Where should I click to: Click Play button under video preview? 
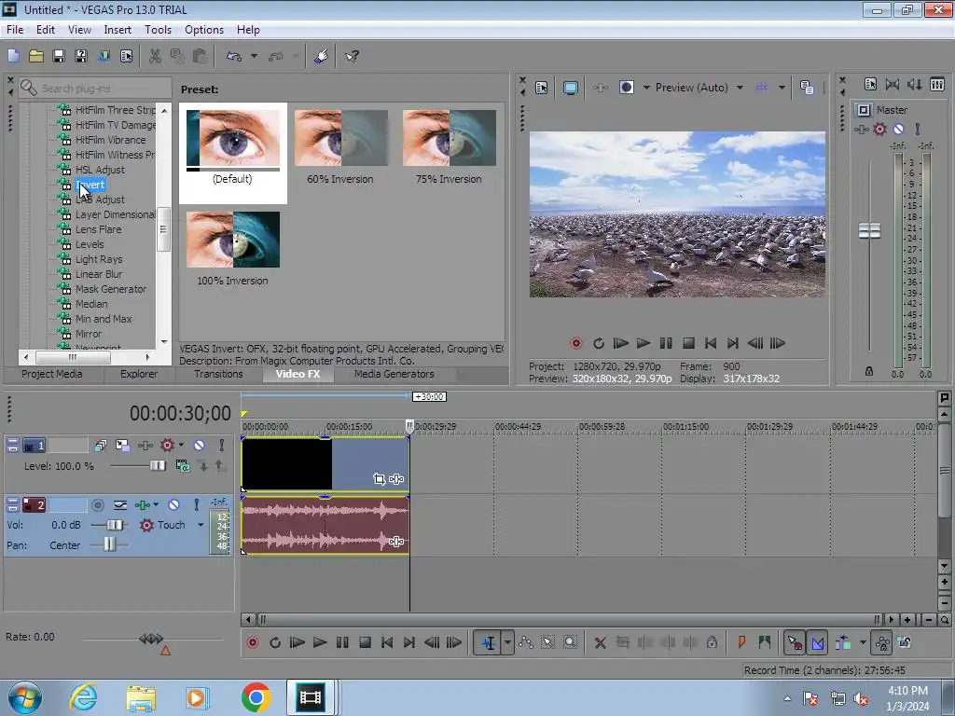[644, 343]
